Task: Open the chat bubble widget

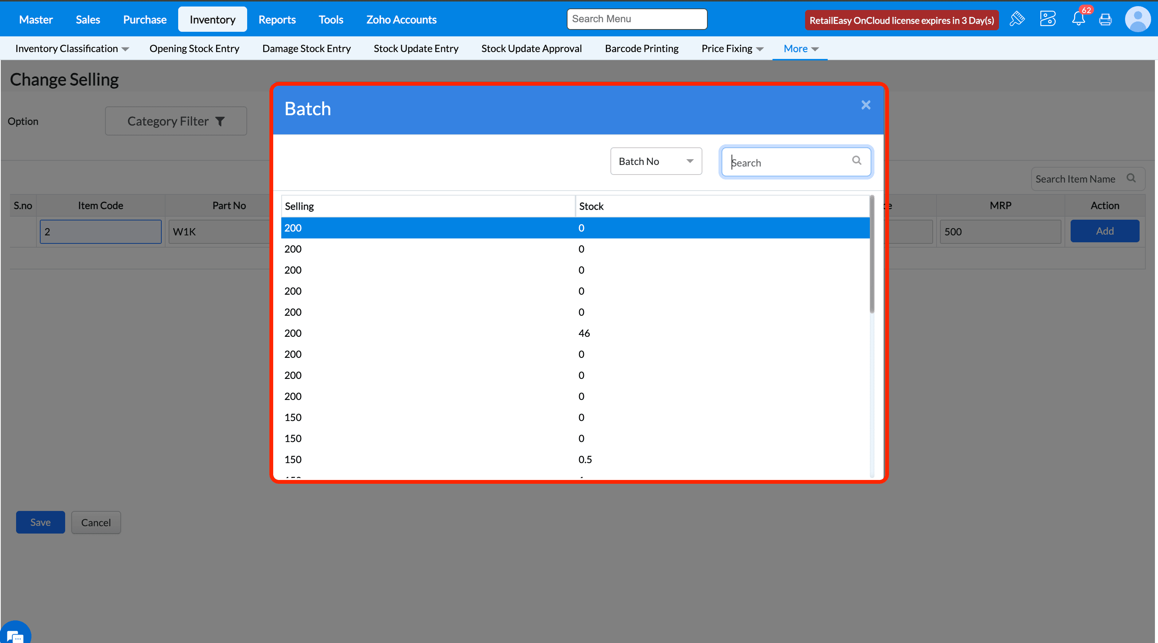Action: [15, 635]
